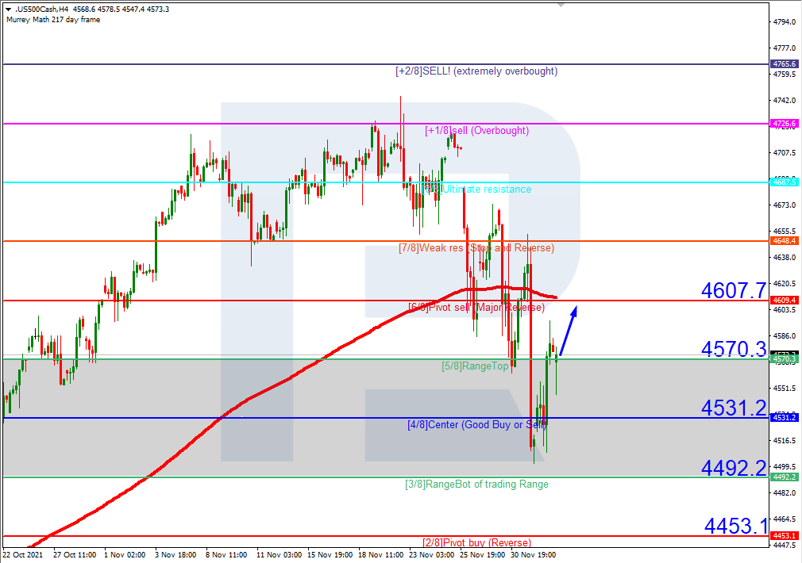This screenshot has height=563, width=802.
Task: Click the 4516.5 price axis value
Action: [x=785, y=440]
